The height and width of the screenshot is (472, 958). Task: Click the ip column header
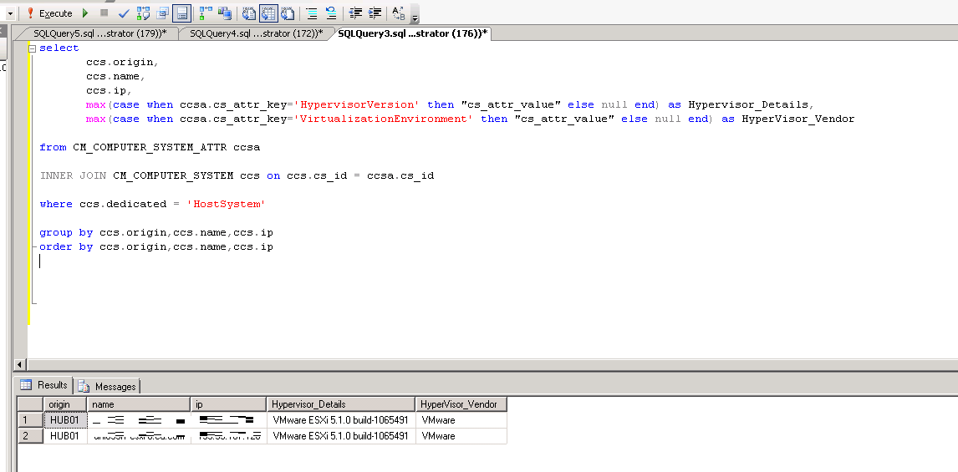229,404
